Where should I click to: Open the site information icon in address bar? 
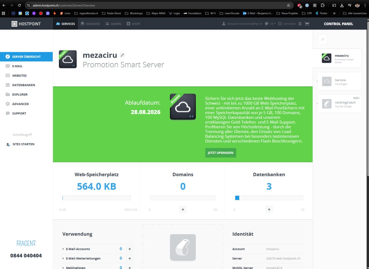28,5
